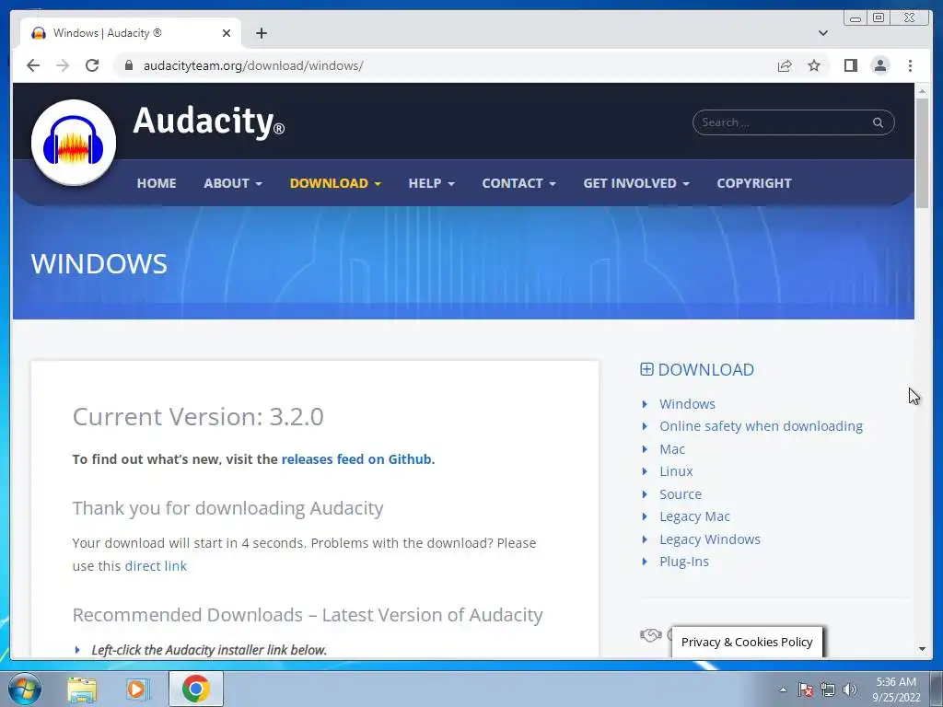The height and width of the screenshot is (707, 943).
Task: Click the scrollbar up arrow
Action: click(x=922, y=91)
